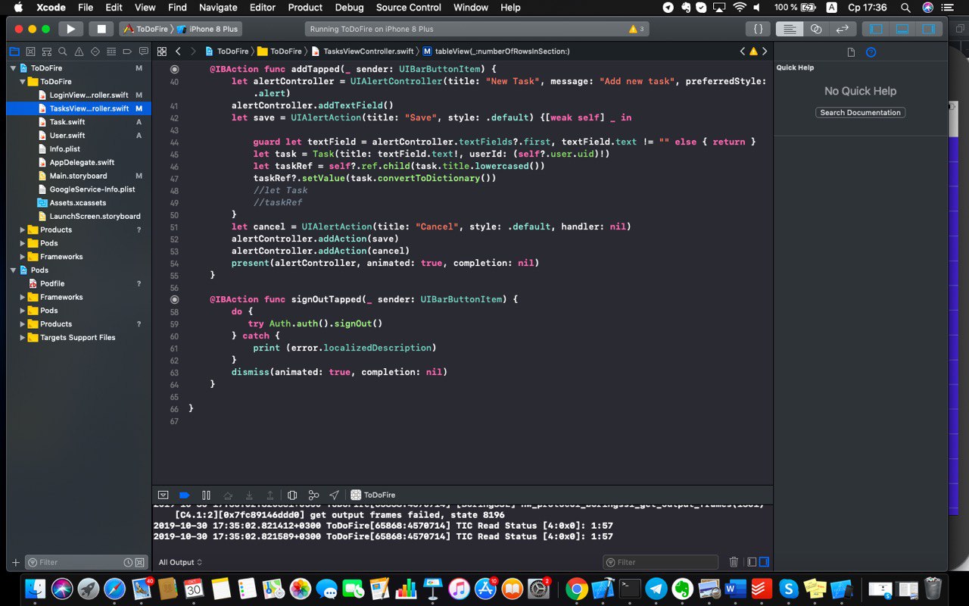This screenshot has width=969, height=606.
Task: Go back in editor history
Action: pos(178,52)
